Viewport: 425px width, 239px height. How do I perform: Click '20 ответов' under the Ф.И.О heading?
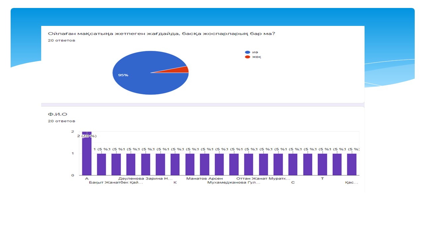tap(61, 121)
